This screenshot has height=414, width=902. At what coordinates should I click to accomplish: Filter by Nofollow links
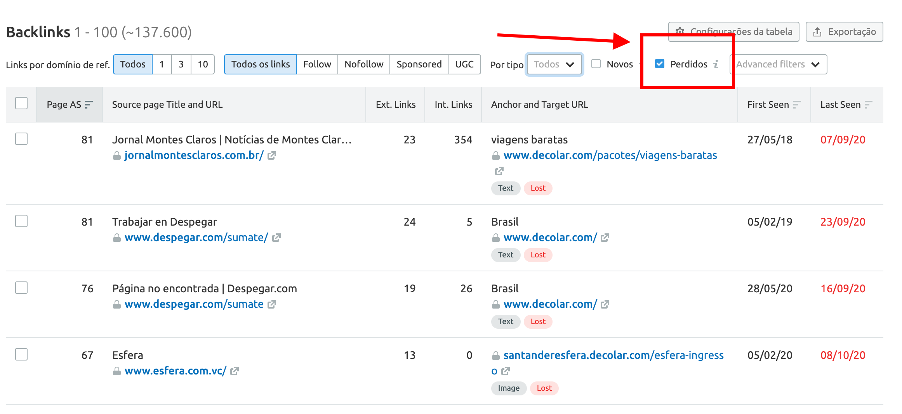pyautogui.click(x=364, y=64)
